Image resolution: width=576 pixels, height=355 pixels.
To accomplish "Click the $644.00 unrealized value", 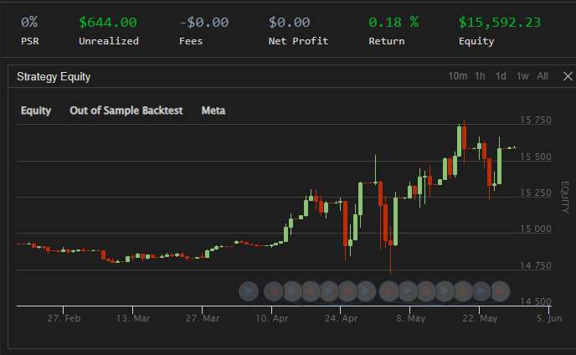I will 108,23.
